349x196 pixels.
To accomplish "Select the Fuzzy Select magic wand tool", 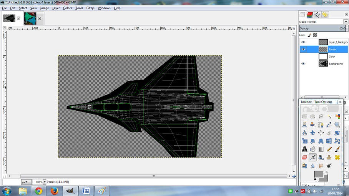I will pos(329,116).
